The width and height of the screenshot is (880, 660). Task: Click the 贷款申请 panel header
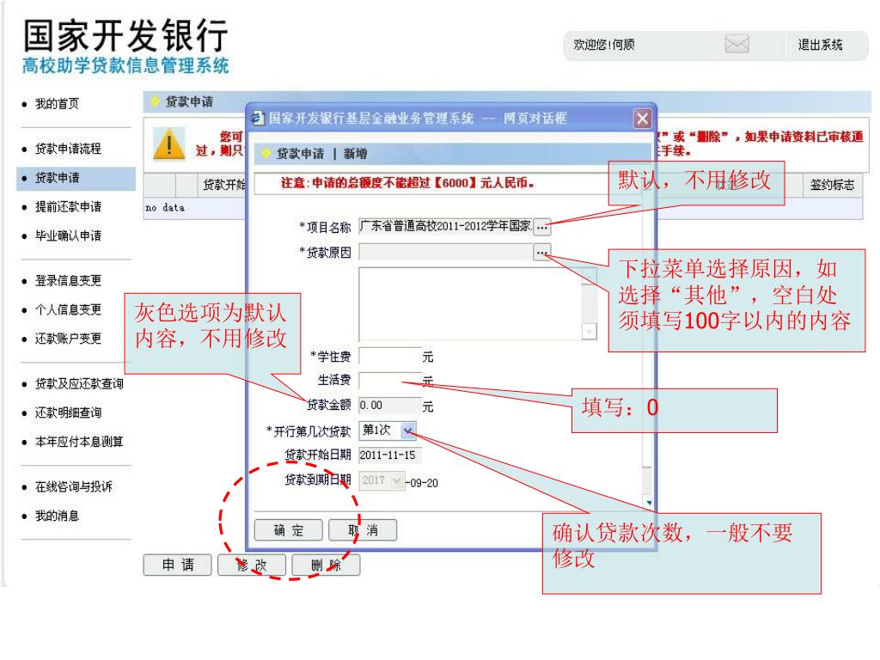coord(189,101)
